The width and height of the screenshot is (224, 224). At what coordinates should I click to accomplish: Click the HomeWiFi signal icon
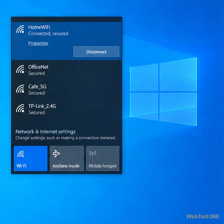pyautogui.click(x=20, y=29)
